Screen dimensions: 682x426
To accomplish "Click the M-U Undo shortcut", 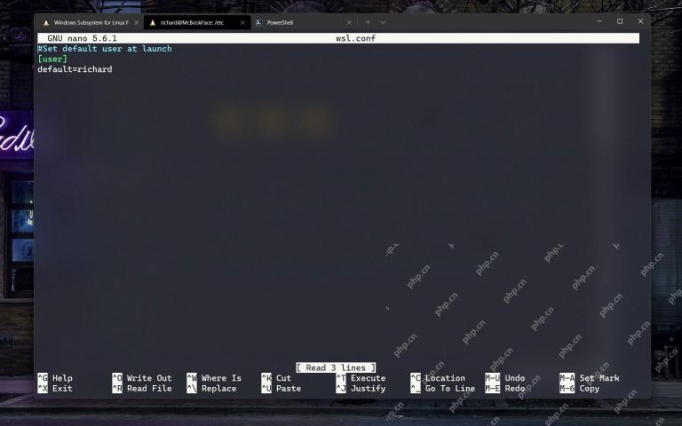I will point(505,378).
